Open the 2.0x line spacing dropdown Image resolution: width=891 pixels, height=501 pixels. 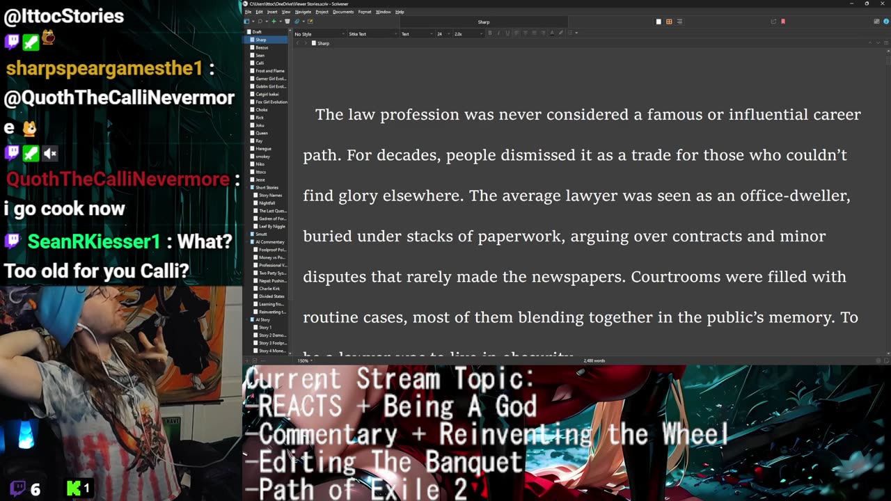467,34
